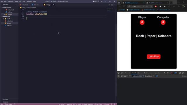The height and width of the screenshot is (105, 187).
Task: Open Learn to Code bookmark
Action: (164, 10)
